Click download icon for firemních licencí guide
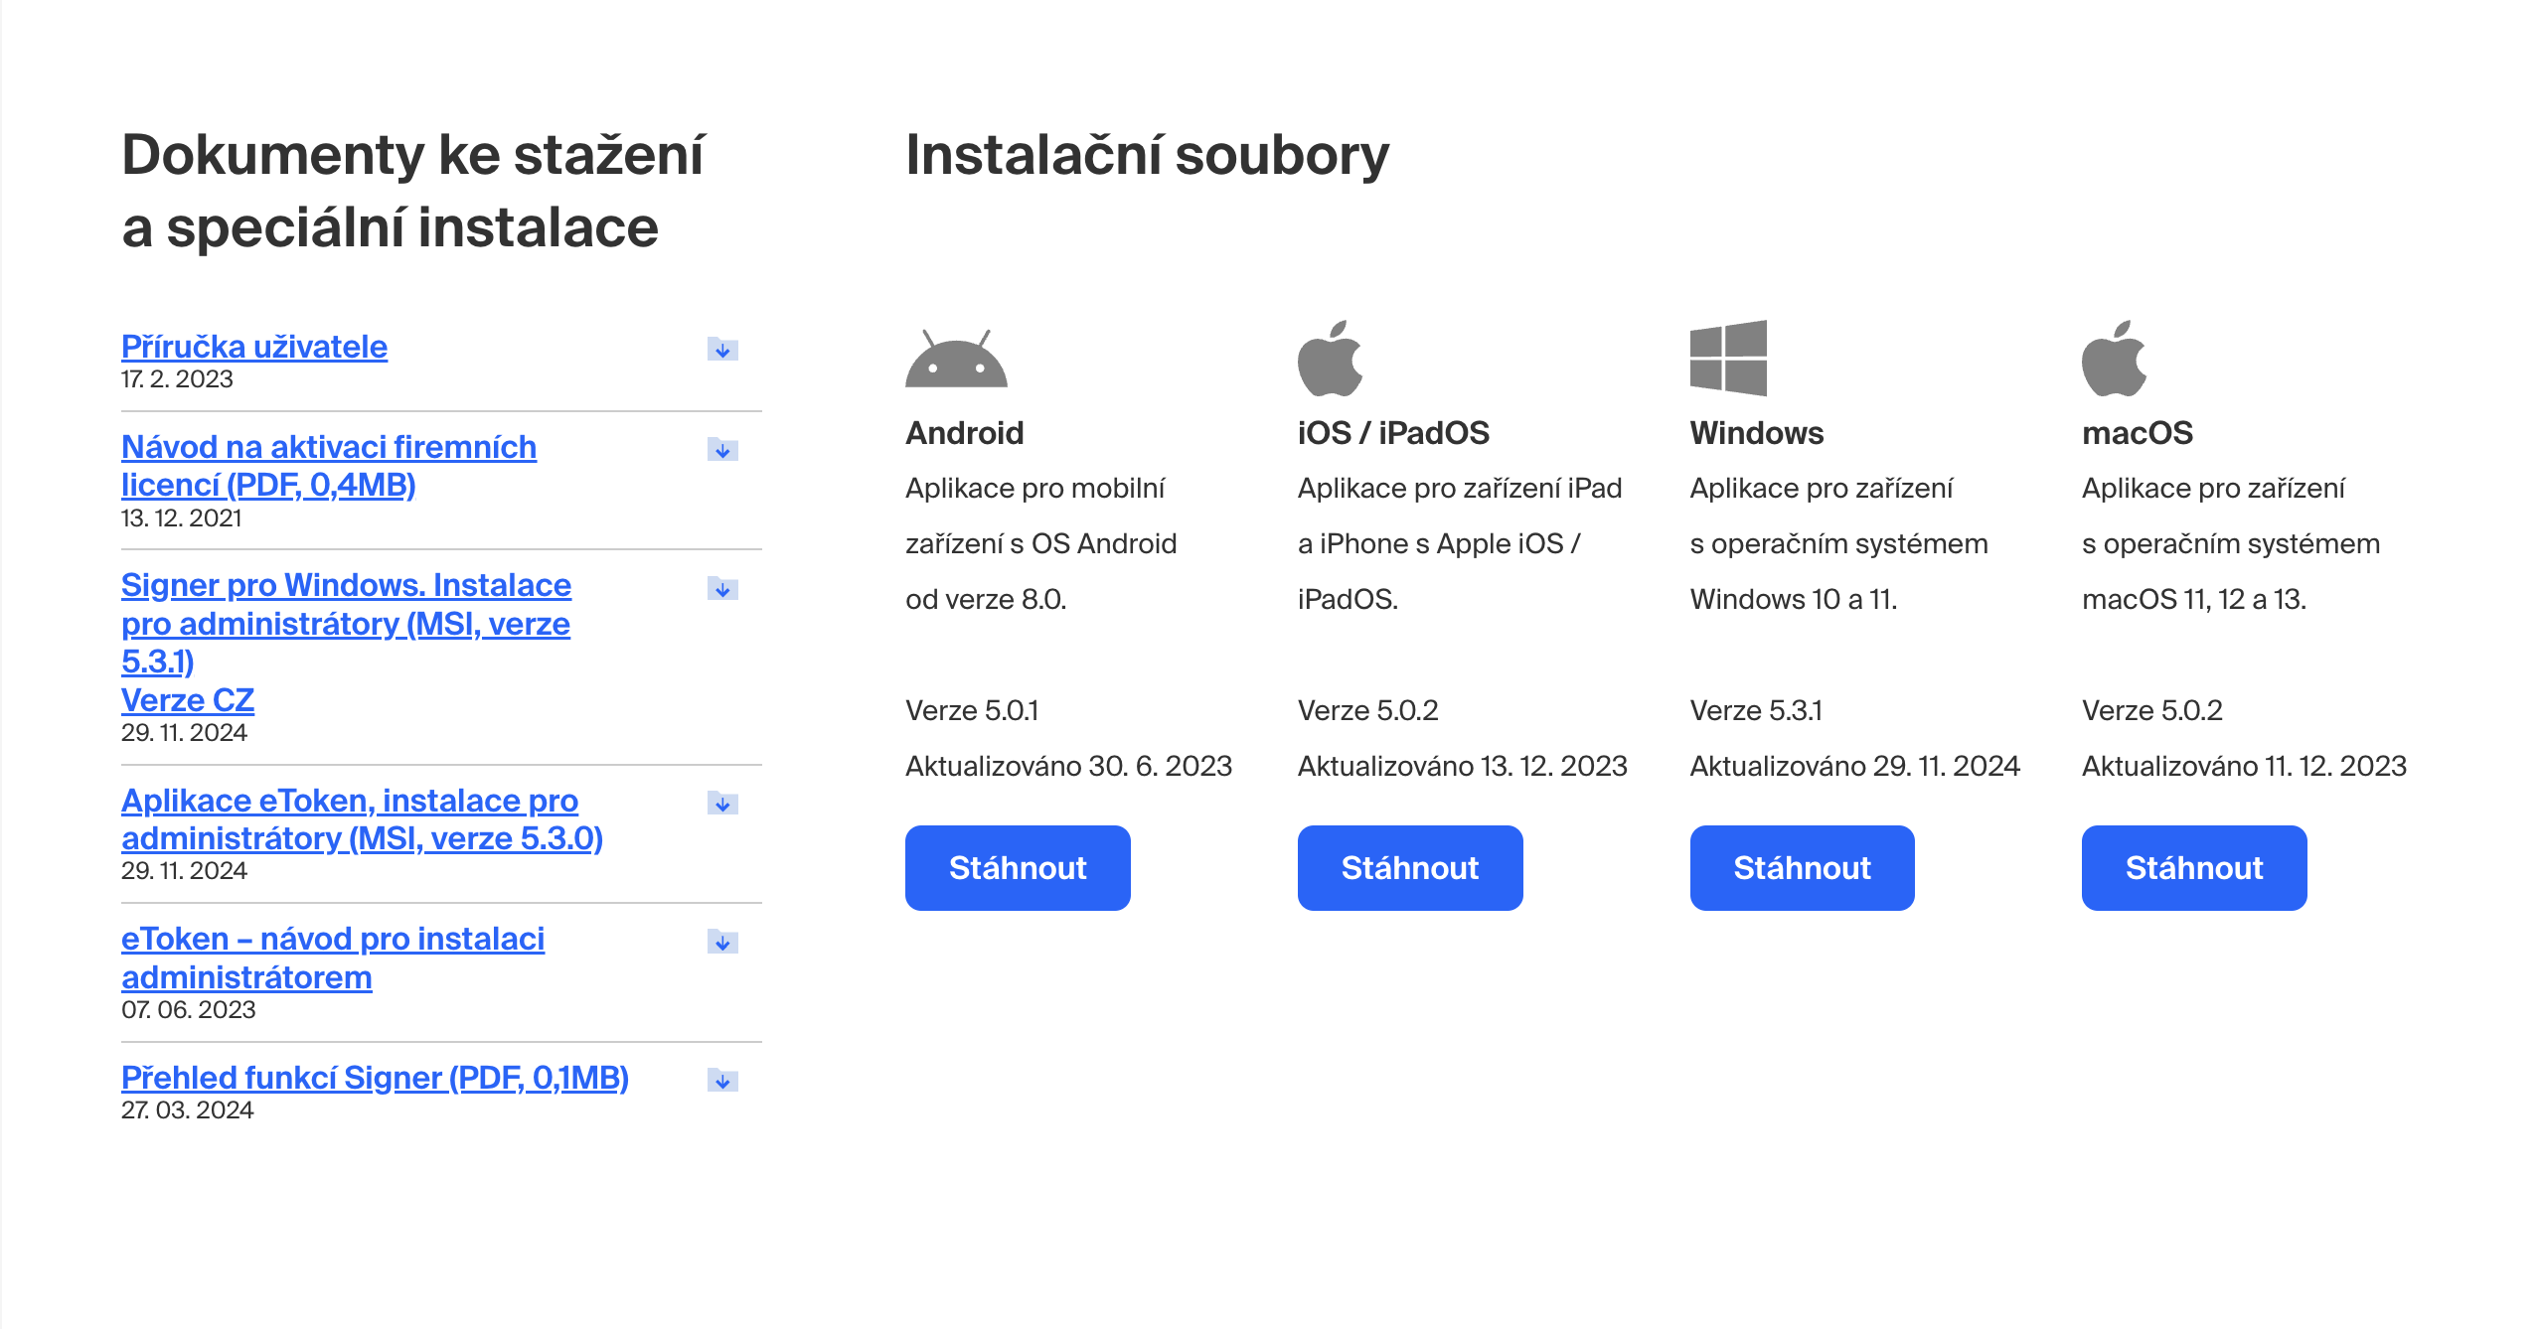2542x1329 pixels. pos(722,450)
